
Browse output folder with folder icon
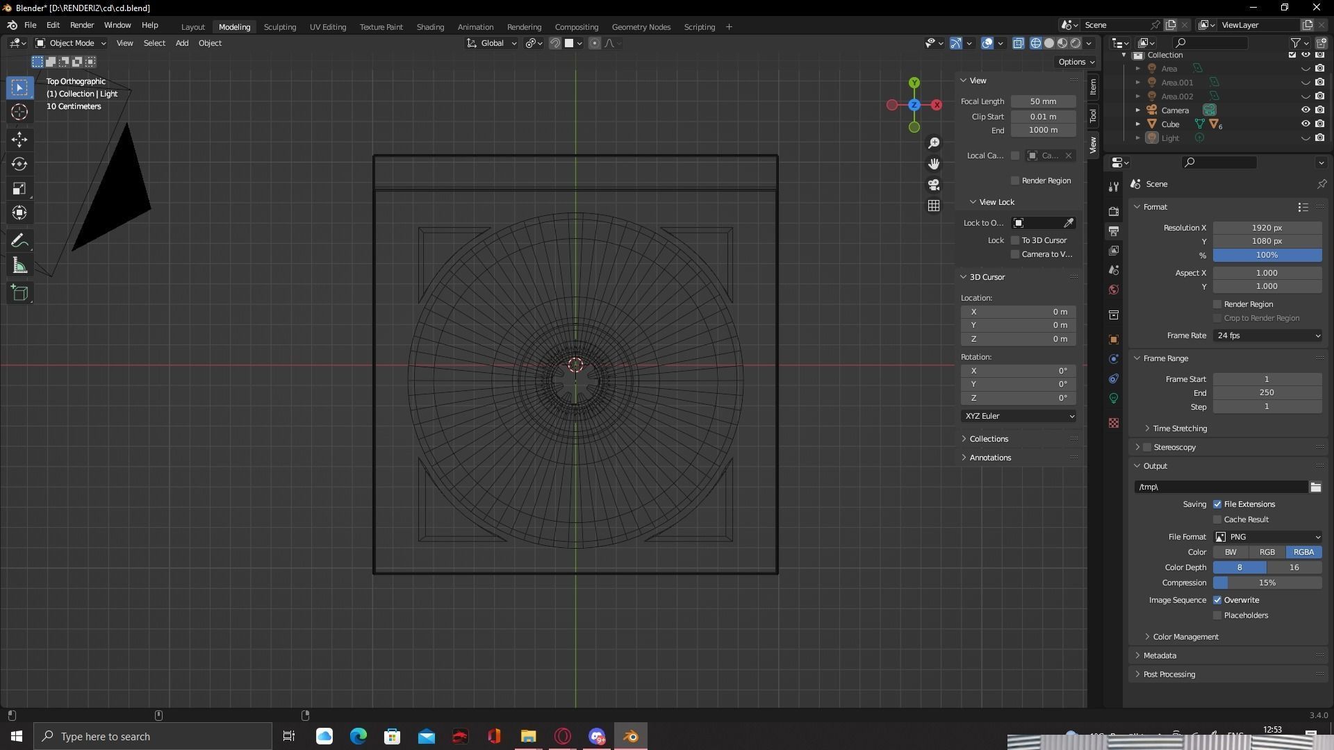1315,487
